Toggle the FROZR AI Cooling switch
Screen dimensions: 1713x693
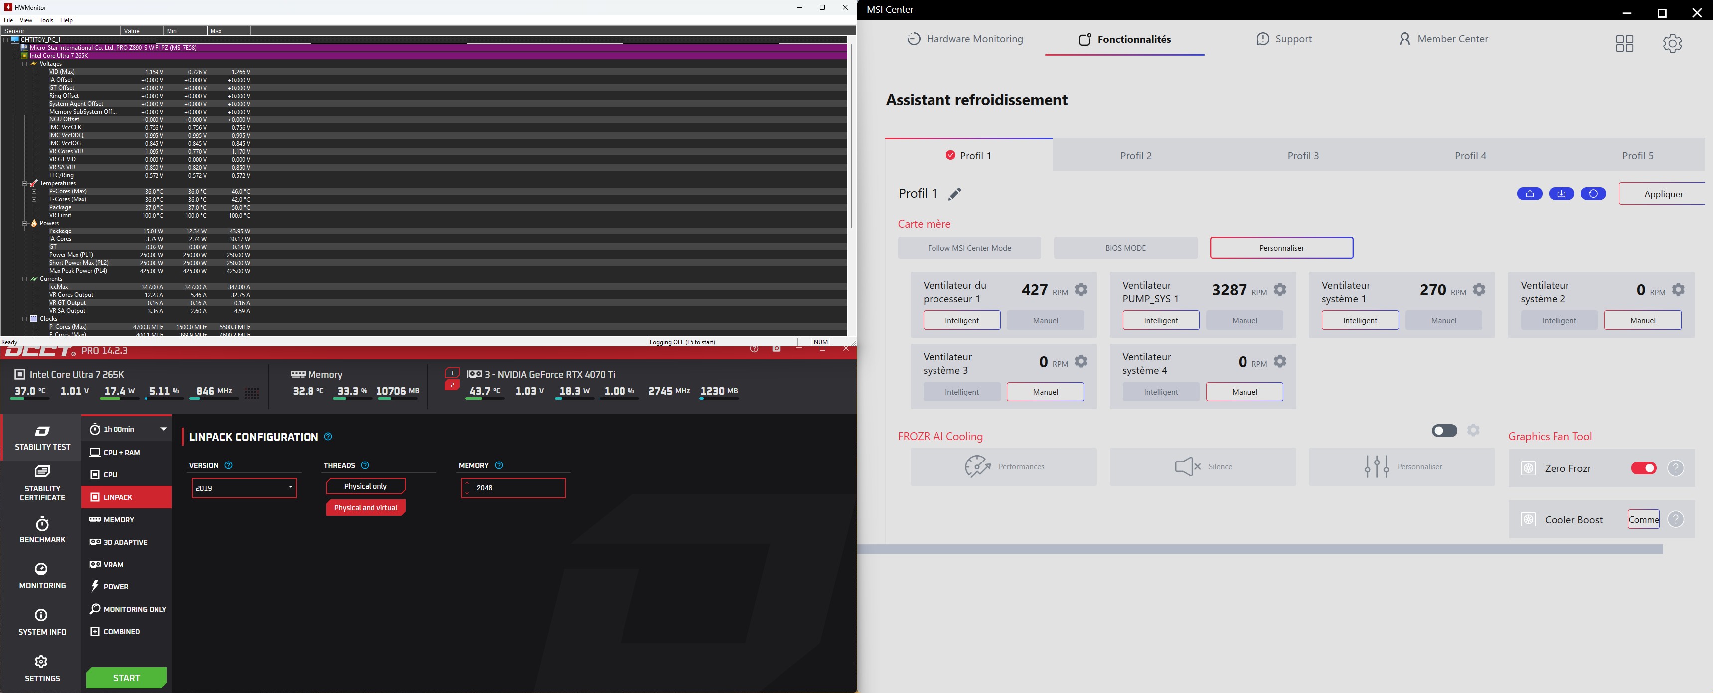1444,431
